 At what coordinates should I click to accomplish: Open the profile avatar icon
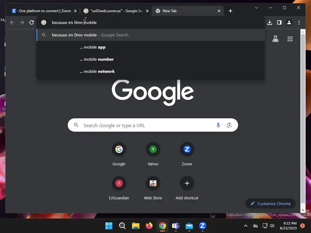point(289,22)
